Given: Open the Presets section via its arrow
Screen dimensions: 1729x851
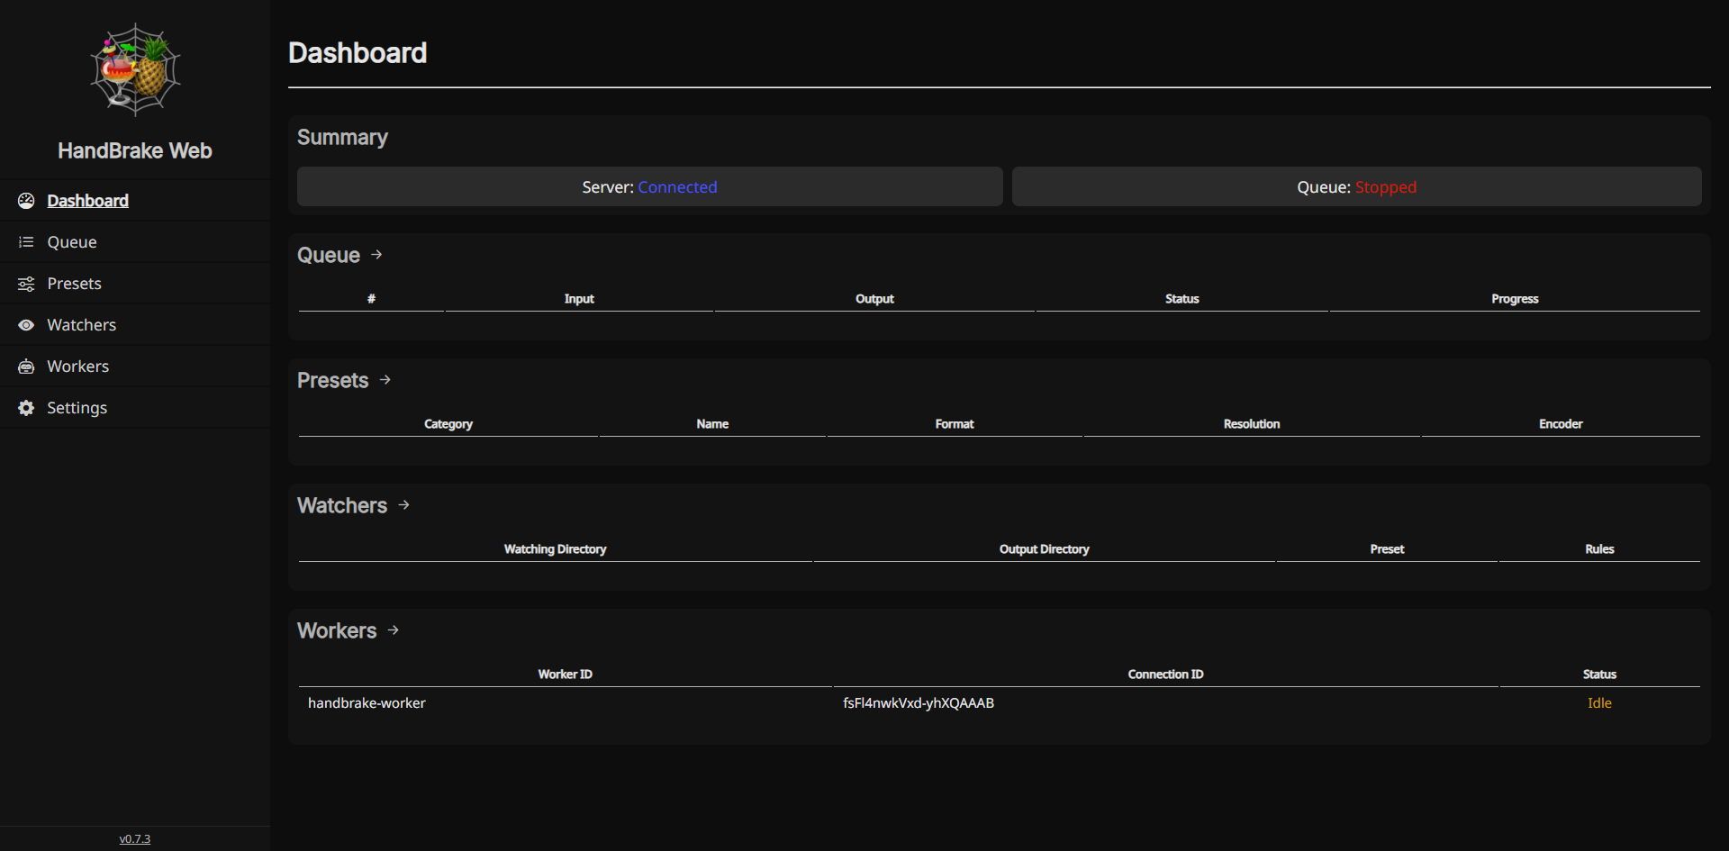Looking at the screenshot, I should (385, 380).
